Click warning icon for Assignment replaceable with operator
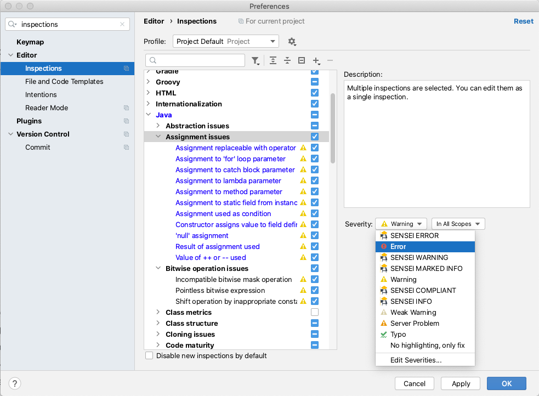 [x=303, y=148]
